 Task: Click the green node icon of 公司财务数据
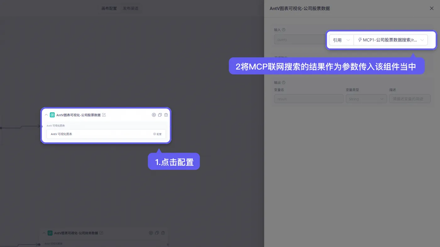pos(50,233)
